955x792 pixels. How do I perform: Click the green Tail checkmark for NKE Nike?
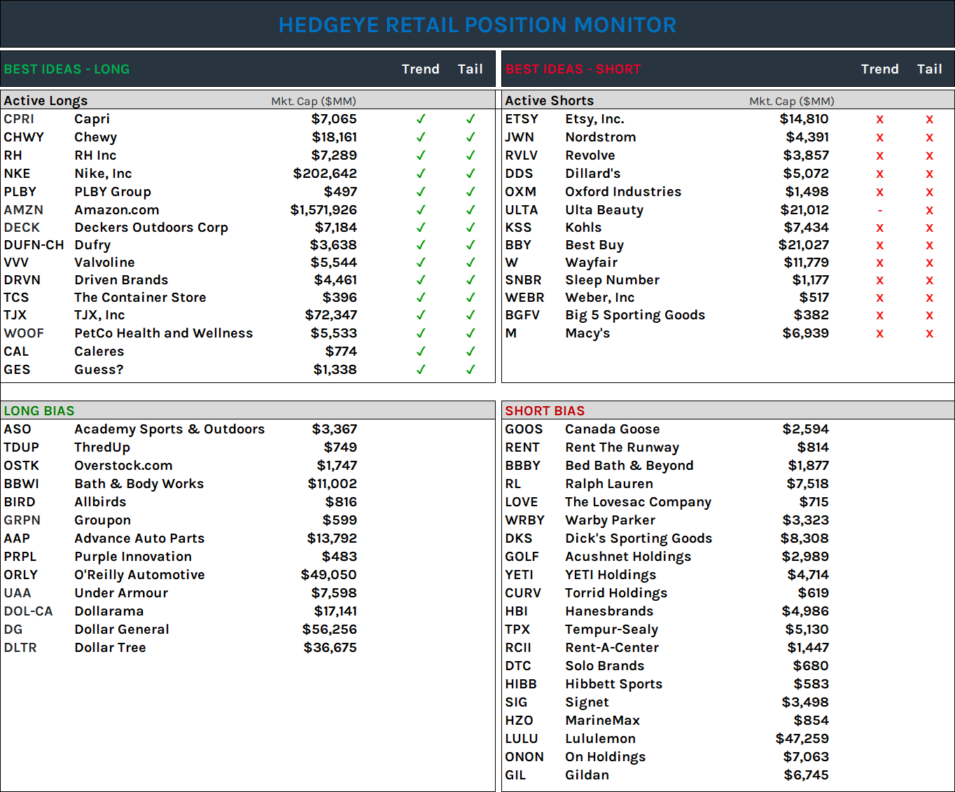tap(470, 173)
